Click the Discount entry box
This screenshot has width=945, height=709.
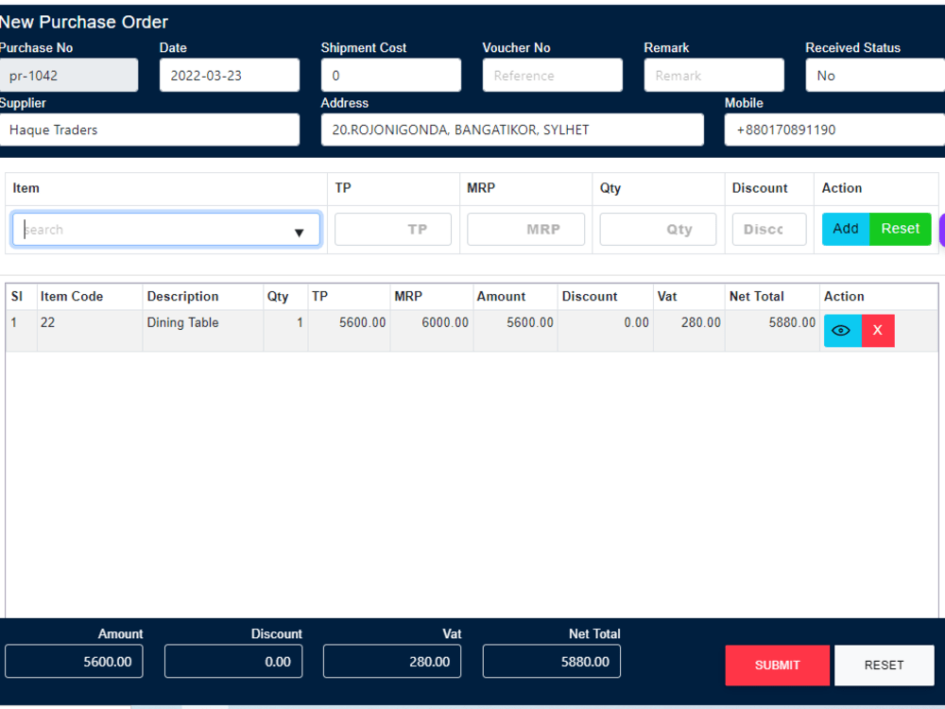click(768, 229)
